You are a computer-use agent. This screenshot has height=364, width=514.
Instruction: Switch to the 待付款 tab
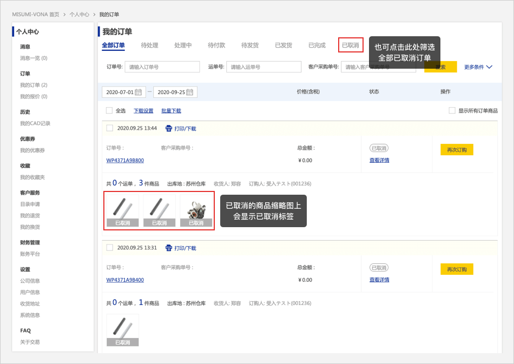click(x=216, y=45)
